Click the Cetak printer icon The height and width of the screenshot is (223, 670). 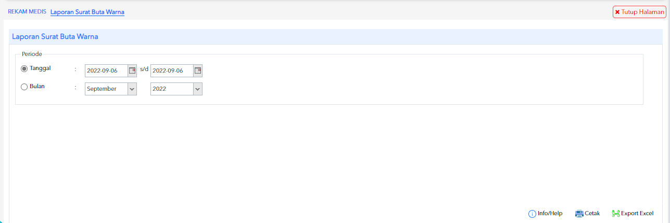click(x=579, y=214)
